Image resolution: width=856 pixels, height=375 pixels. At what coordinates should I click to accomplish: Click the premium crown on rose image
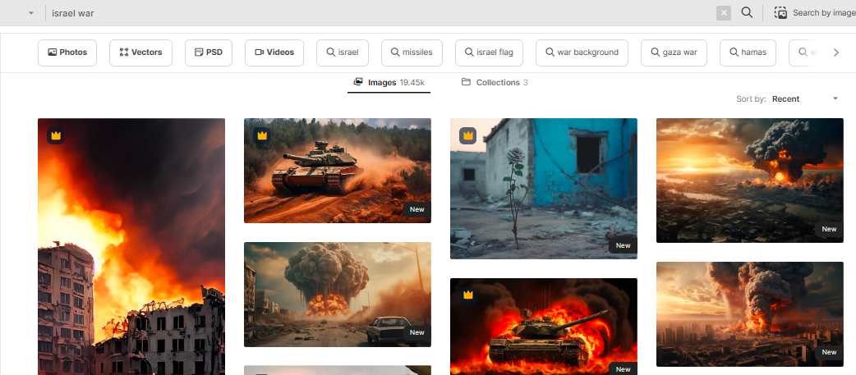click(468, 135)
